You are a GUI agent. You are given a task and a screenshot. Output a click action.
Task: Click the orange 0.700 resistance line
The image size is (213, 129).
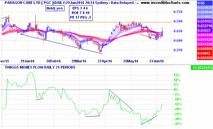pos(100,23)
